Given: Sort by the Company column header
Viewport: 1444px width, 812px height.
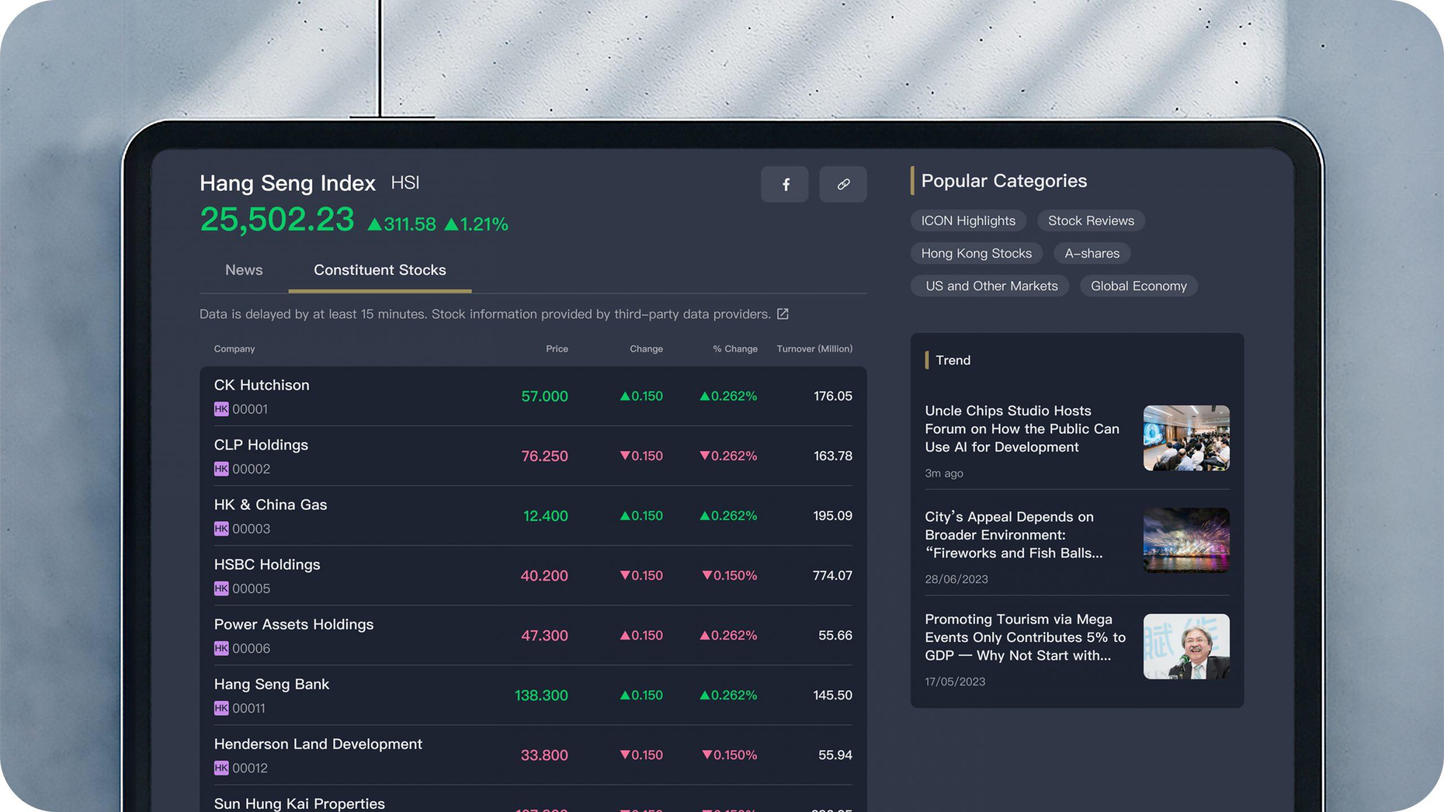Looking at the screenshot, I should tap(234, 349).
